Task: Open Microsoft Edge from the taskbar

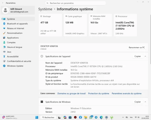Action: [101, 117]
